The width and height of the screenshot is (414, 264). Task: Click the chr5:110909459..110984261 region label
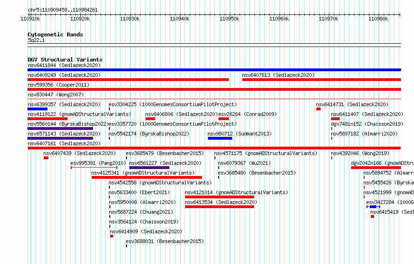pos(63,10)
